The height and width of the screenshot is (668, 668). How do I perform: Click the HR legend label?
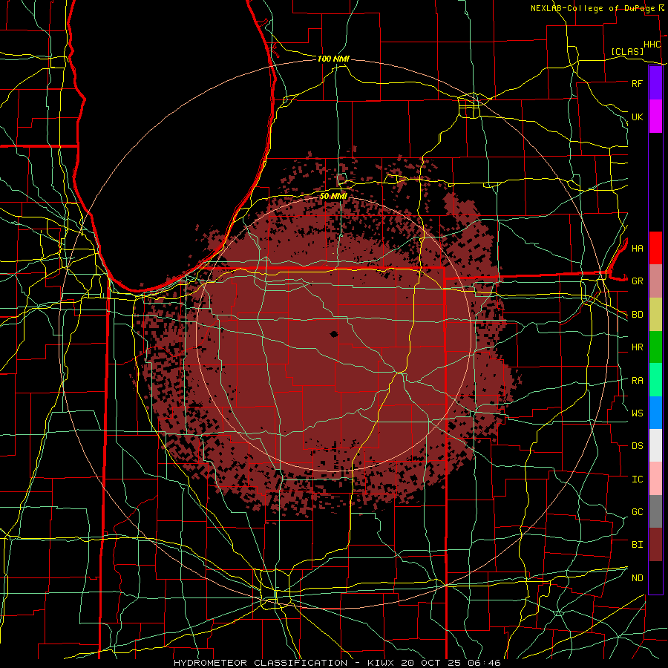pos(637,347)
